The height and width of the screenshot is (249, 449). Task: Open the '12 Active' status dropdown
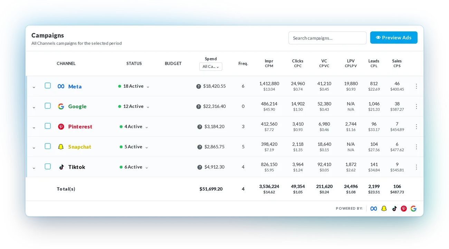coord(134,107)
